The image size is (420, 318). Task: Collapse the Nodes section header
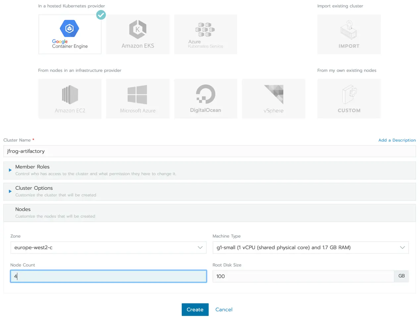(209, 212)
